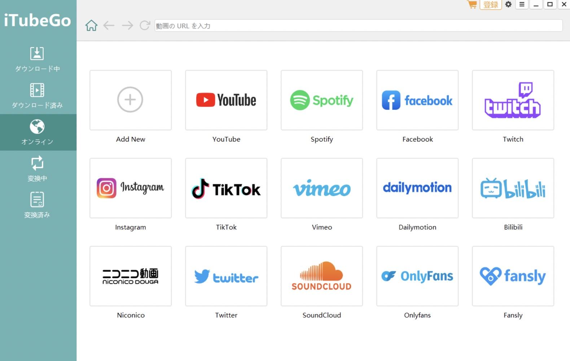Screen dimensions: 570x361
Task: Open the Facebook site tile
Action: click(417, 100)
